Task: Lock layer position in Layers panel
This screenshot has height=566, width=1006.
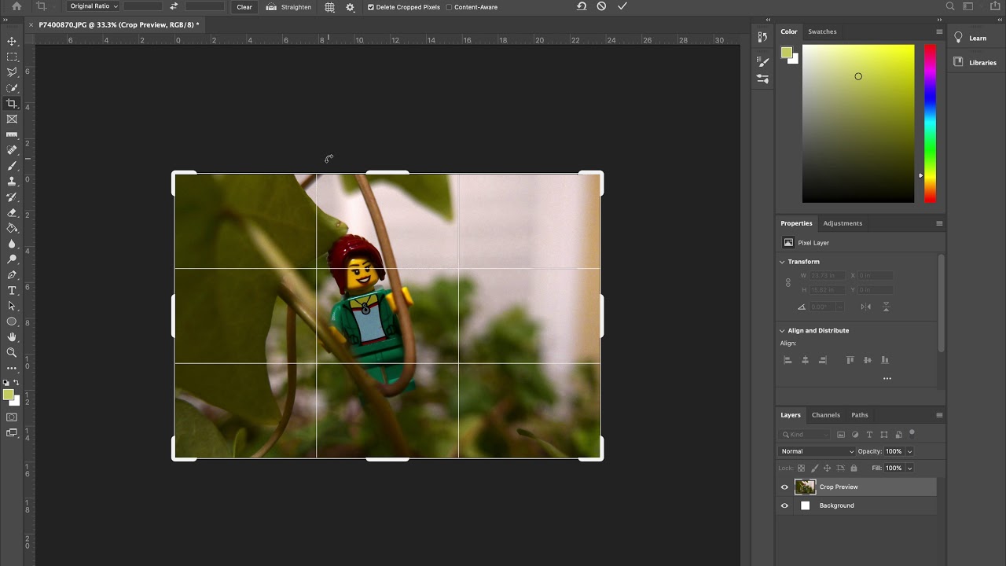Action: click(828, 468)
